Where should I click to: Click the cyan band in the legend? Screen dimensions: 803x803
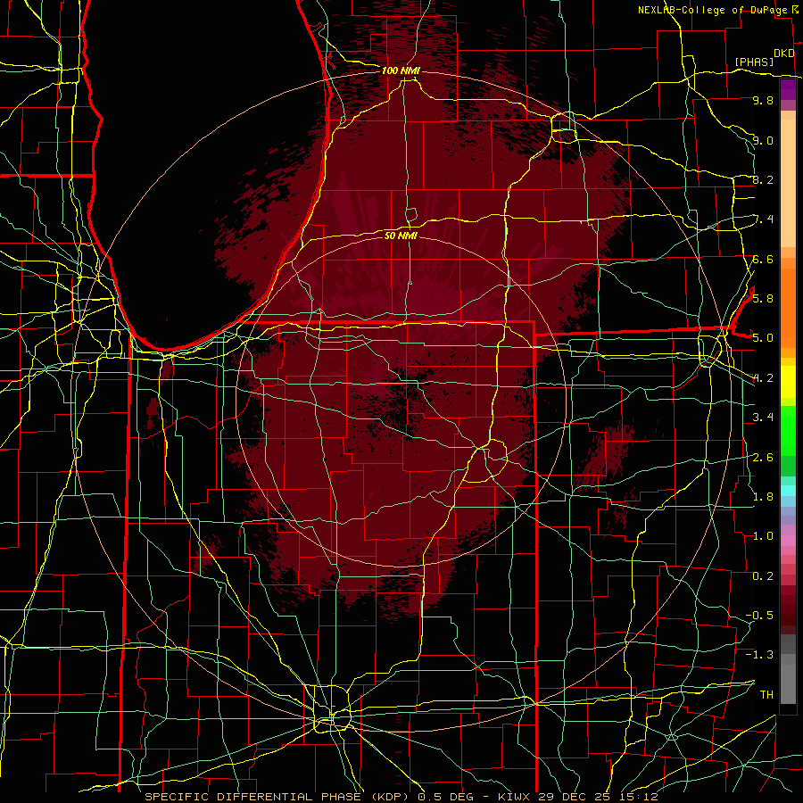[788, 491]
